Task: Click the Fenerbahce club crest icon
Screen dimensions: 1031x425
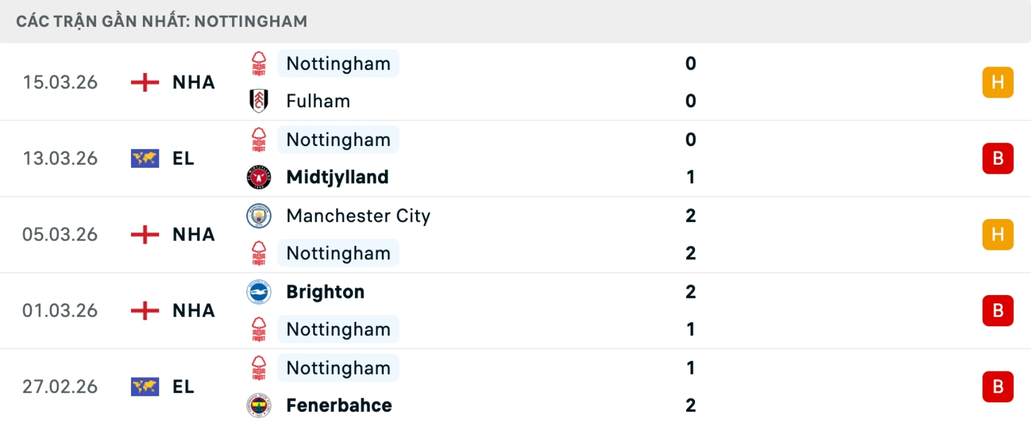Action: (x=259, y=405)
